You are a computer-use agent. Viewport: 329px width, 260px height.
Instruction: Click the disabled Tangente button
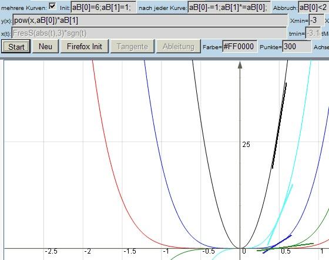(x=132, y=46)
